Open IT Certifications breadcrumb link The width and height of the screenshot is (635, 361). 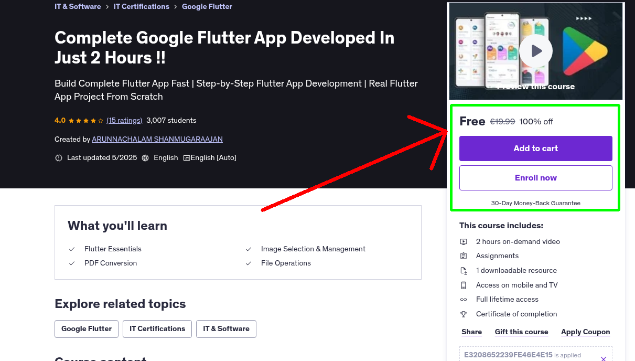(142, 6)
